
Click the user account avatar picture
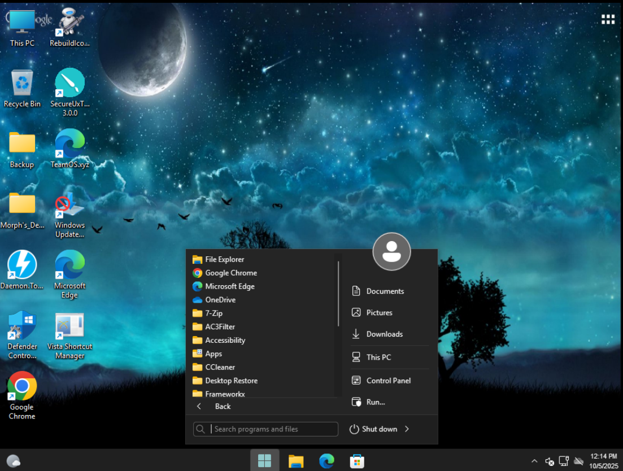[391, 251]
